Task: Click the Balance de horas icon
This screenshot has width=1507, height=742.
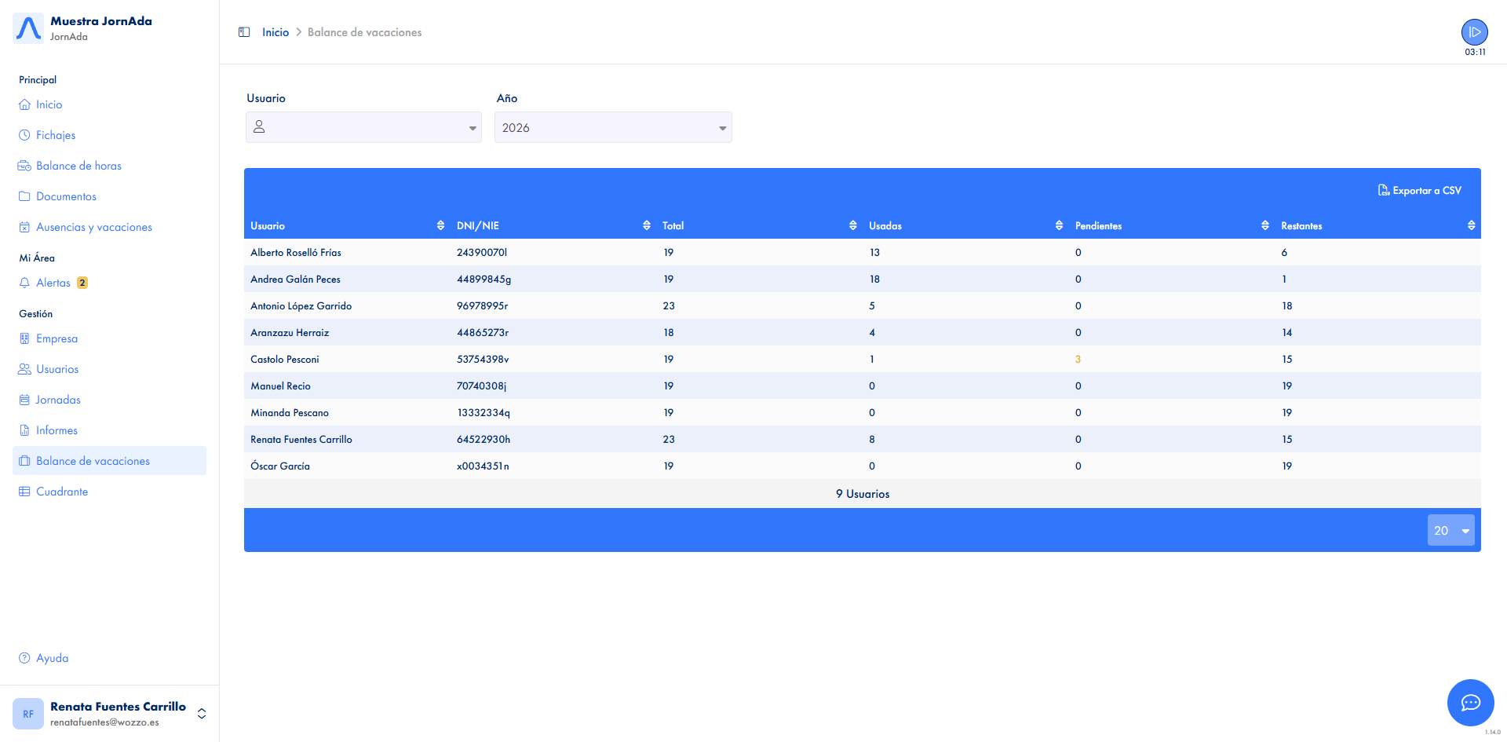Action: click(24, 166)
